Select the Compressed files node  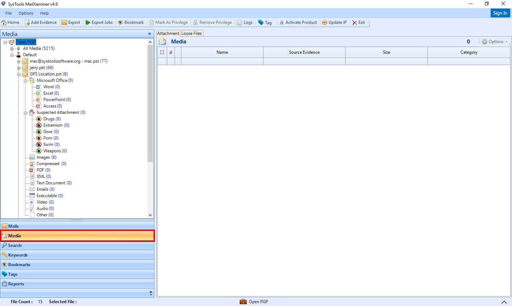pyautogui.click(x=51, y=164)
